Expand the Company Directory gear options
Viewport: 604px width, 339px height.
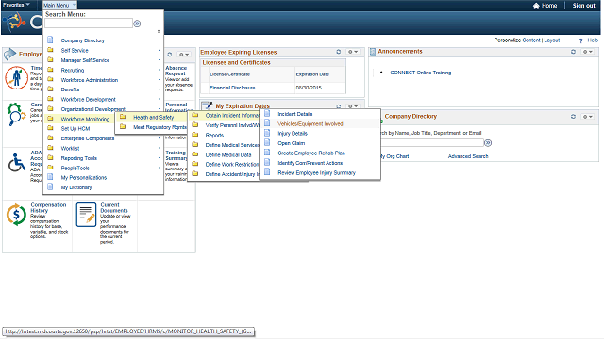[x=587, y=117]
